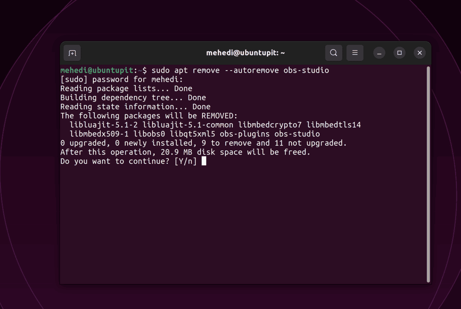
Task: Click the package name "libobs0"
Action: pos(149,134)
